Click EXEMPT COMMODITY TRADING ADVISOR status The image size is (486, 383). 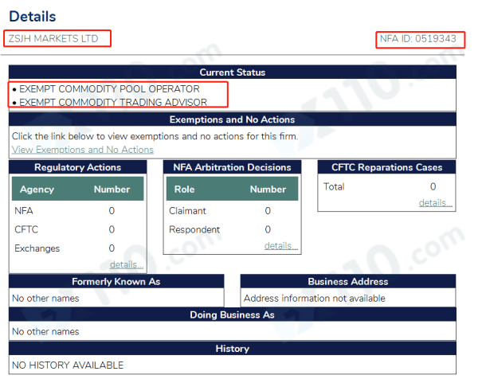click(113, 102)
